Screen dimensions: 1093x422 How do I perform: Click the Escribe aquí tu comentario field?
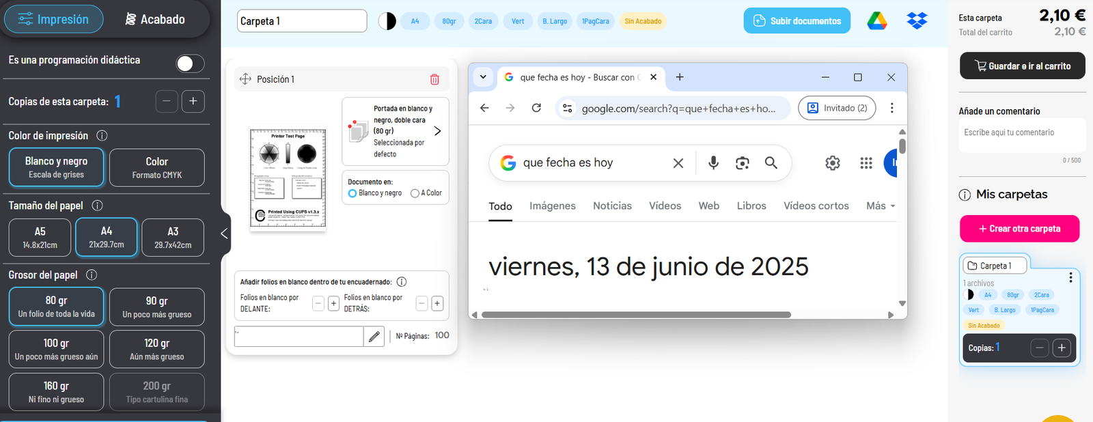1021,133
